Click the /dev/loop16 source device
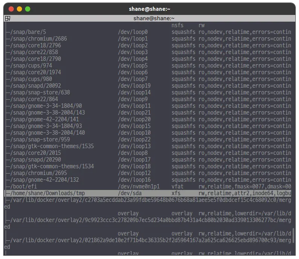Image resolution: width=299 pixels, height=259 pixels. click(134, 180)
